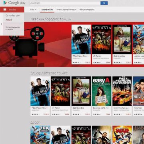Screen dimensions: 144x144
Task: Collapse sidebar with the left arrow
Action: [2, 24]
